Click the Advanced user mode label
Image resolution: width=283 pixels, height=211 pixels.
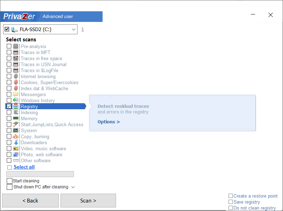click(58, 17)
